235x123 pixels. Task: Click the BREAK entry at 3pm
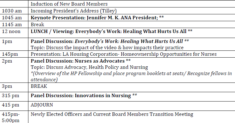click(39, 86)
